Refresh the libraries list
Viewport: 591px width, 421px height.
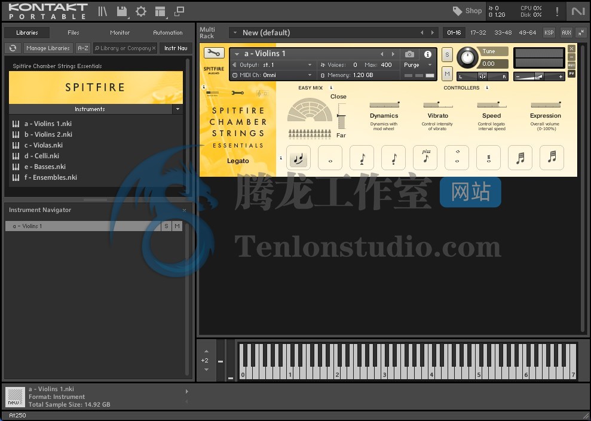coord(13,48)
